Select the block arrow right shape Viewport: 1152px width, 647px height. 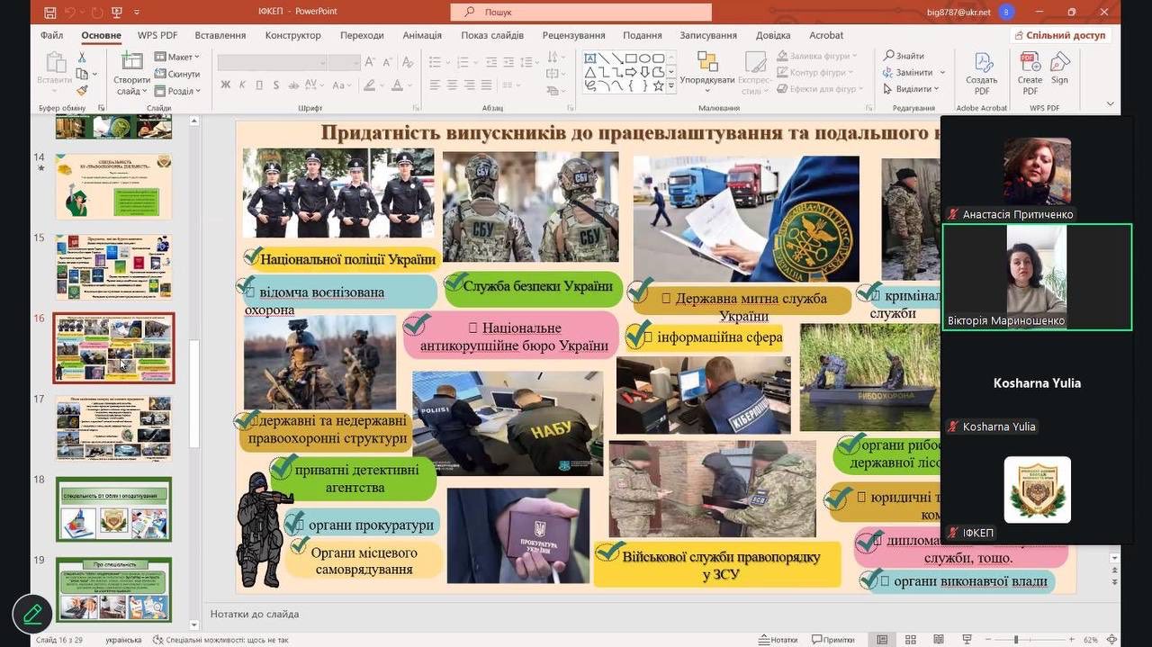631,72
